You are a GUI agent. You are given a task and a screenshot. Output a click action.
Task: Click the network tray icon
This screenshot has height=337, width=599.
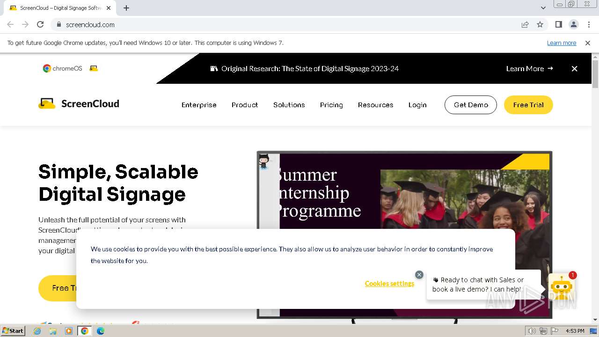[543, 331]
